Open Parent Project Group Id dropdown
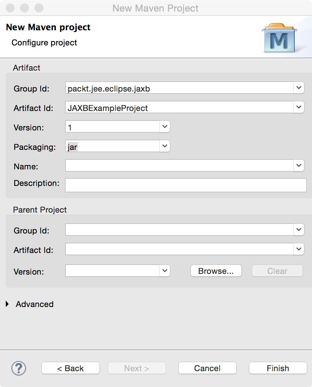Image resolution: width=312 pixels, height=387 pixels. [x=299, y=230]
